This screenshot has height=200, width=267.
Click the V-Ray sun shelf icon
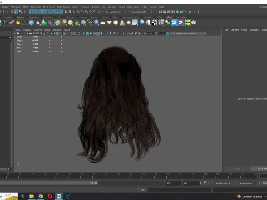click(x=128, y=23)
